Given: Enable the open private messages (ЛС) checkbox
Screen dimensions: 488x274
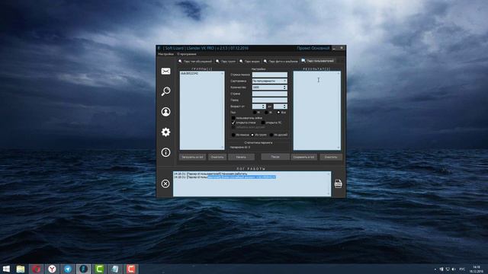Looking at the screenshot, I should coord(263,123).
